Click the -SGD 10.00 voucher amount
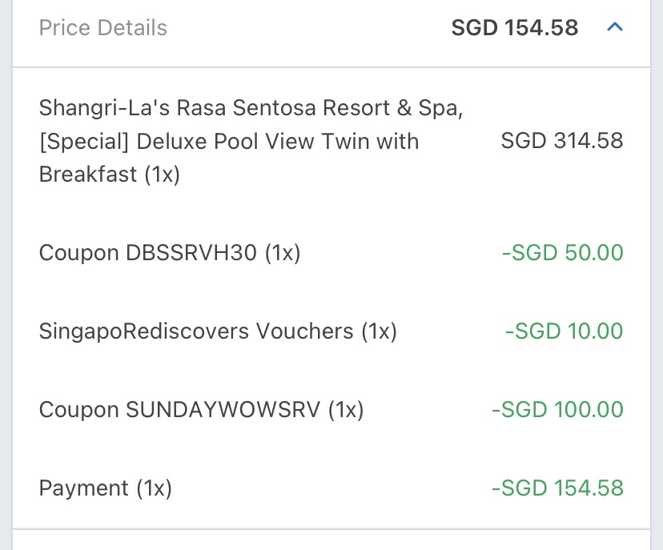The width and height of the screenshot is (663, 550). 564,331
